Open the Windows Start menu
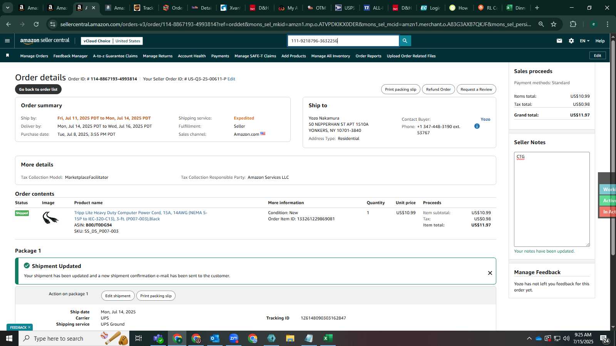 click(9, 338)
